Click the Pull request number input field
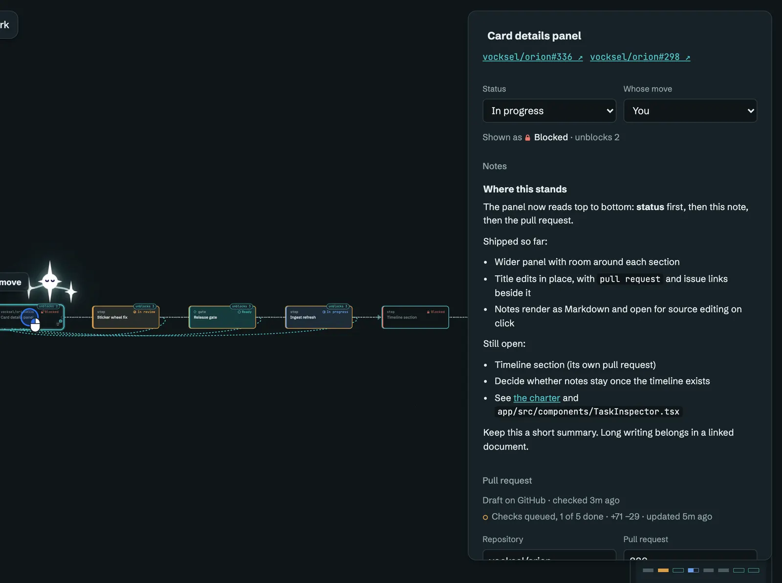 [x=690, y=555]
